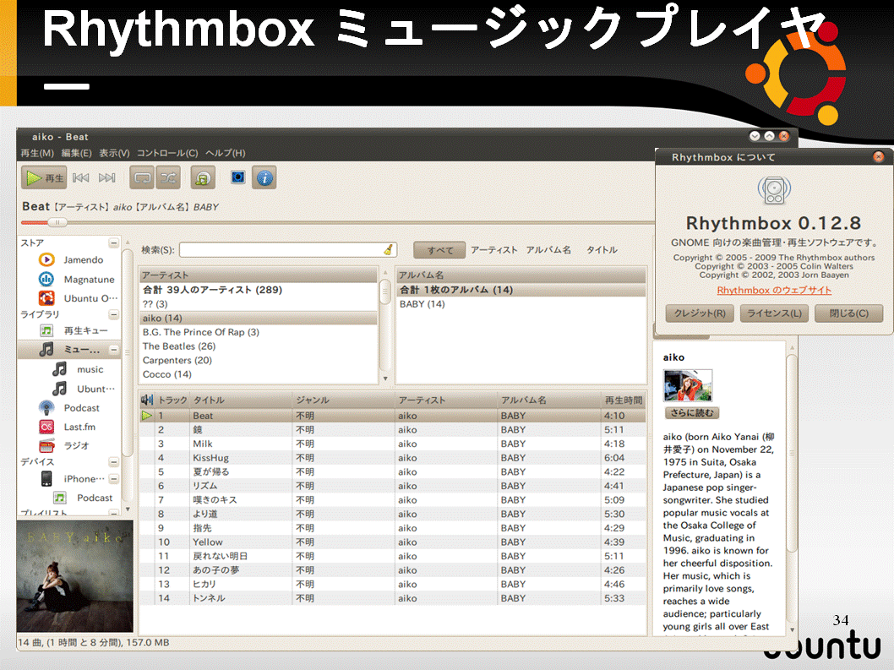Collapse the Library section in sidebar
The image size is (894, 670).
pyautogui.click(x=114, y=315)
